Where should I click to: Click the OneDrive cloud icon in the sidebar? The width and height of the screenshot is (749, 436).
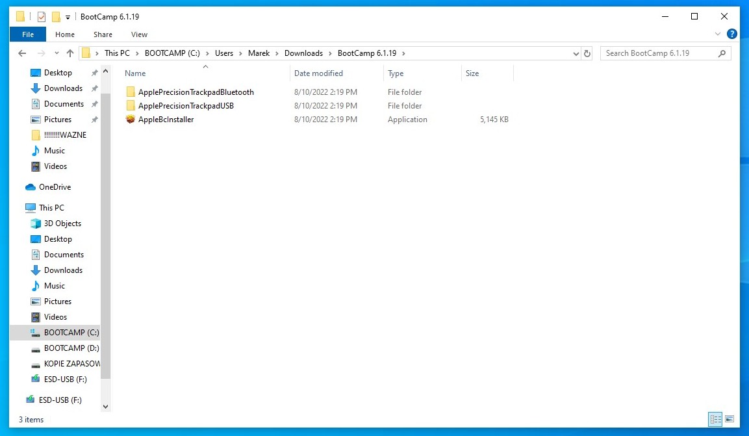(31, 186)
